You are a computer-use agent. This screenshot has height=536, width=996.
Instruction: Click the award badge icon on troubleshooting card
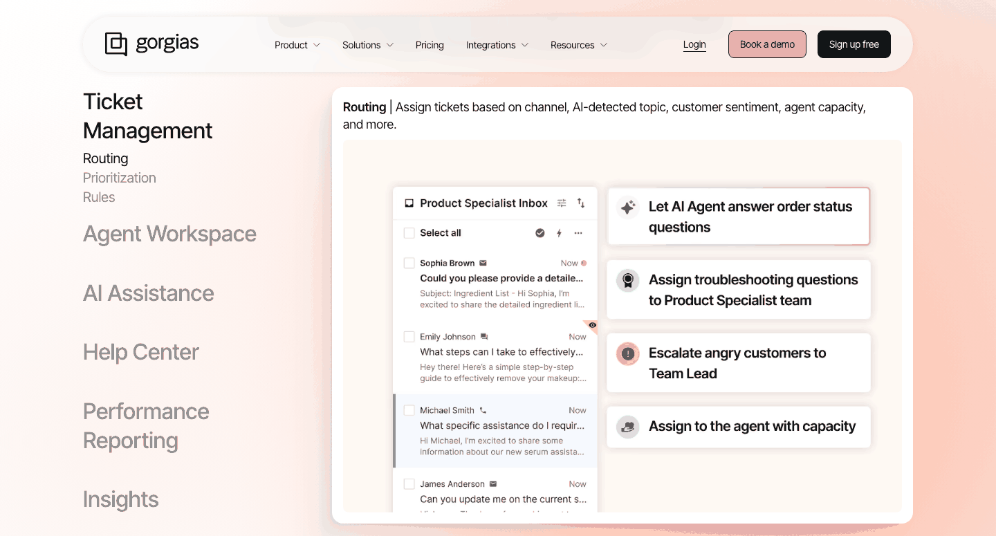tap(628, 281)
